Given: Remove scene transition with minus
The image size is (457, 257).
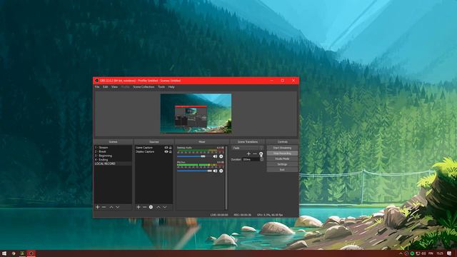Looking at the screenshot, I should (255, 153).
